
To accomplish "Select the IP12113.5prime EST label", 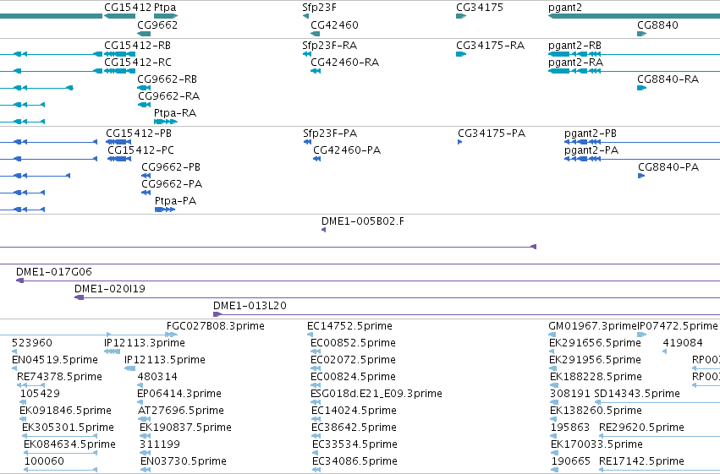I will 164,360.
